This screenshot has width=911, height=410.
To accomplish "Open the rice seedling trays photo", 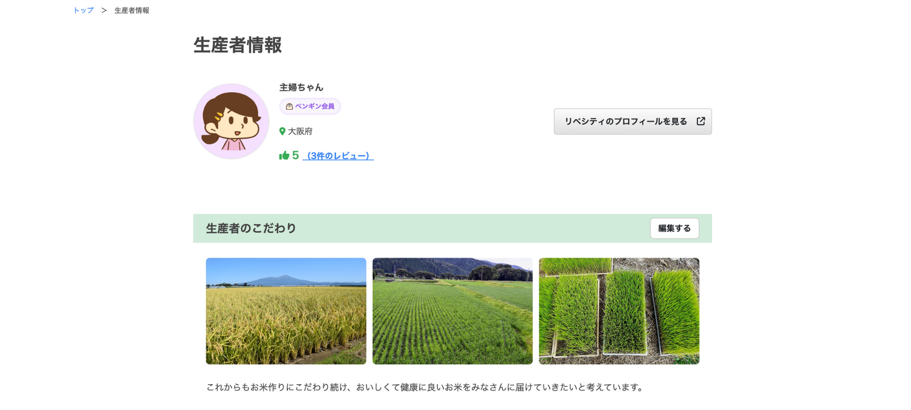I will coord(619,311).
